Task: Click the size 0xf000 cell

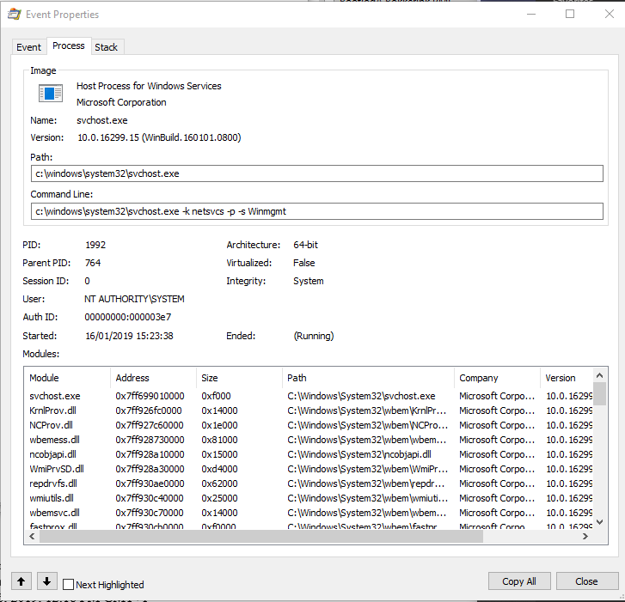Action: (216, 396)
